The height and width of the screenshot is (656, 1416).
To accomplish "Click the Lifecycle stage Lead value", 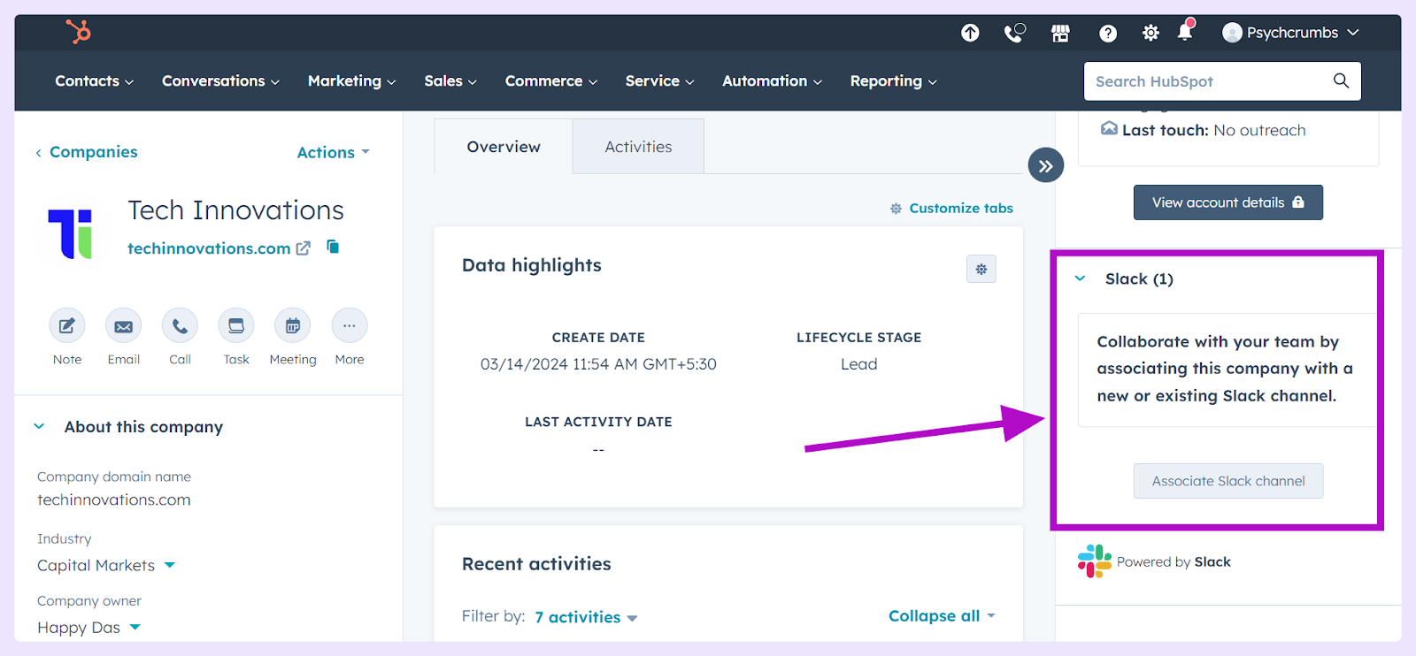I will click(858, 364).
